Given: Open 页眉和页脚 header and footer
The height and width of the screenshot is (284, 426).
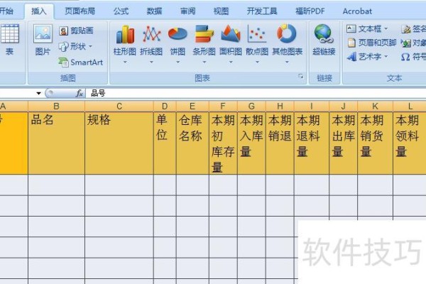Looking at the screenshot, I should 371,43.
